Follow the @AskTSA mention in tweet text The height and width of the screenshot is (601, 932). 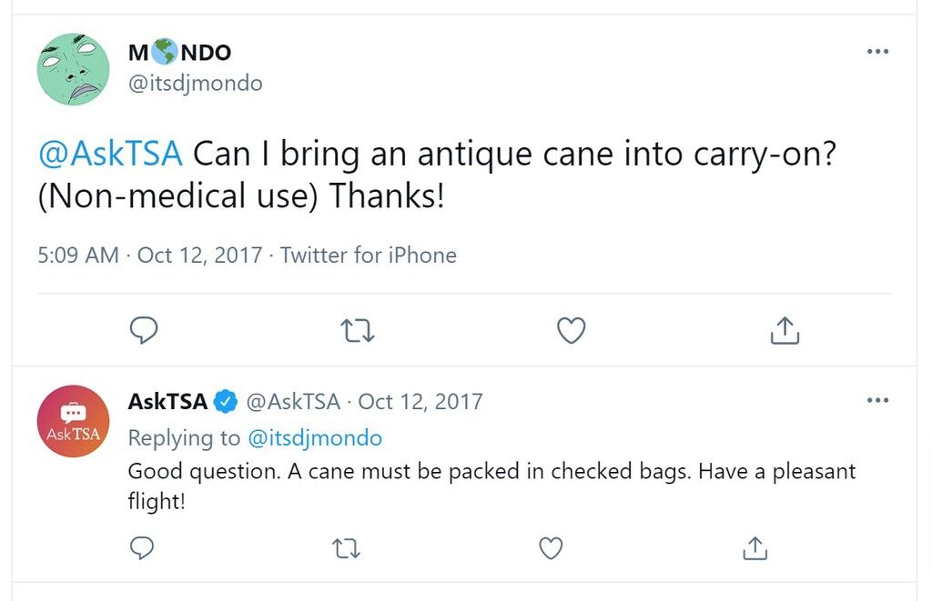[110, 154]
